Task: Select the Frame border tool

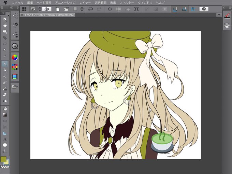Action: [x=5, y=127]
